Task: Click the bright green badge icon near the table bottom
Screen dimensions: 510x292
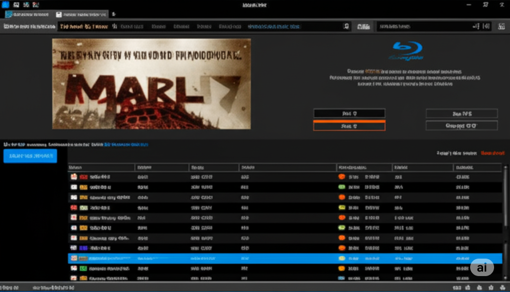Action: pos(83,268)
